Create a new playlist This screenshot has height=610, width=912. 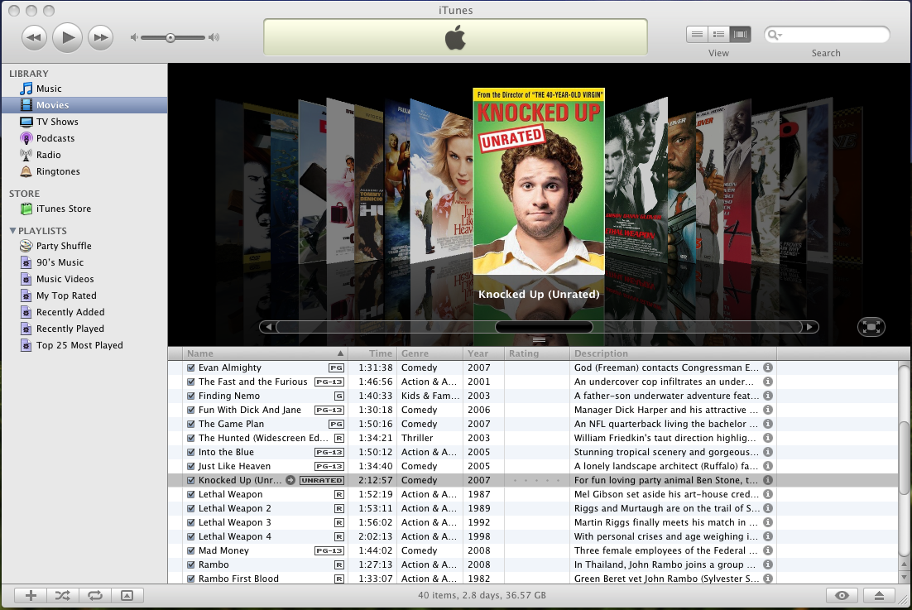pyautogui.click(x=29, y=594)
